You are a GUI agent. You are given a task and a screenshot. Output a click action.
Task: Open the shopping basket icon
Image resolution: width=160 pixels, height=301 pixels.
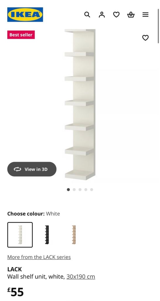click(131, 15)
